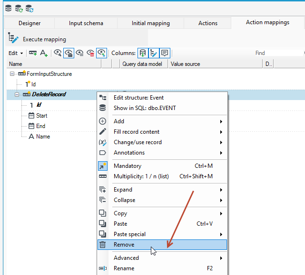Toggle the eye with red trash icon
This screenshot has width=305, height=275.
pyautogui.click(x=90, y=53)
